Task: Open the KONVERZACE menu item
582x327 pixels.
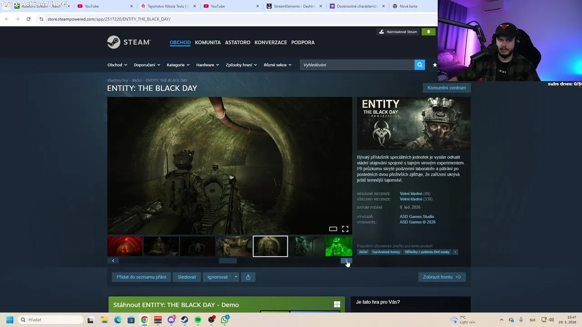Action: [271, 42]
